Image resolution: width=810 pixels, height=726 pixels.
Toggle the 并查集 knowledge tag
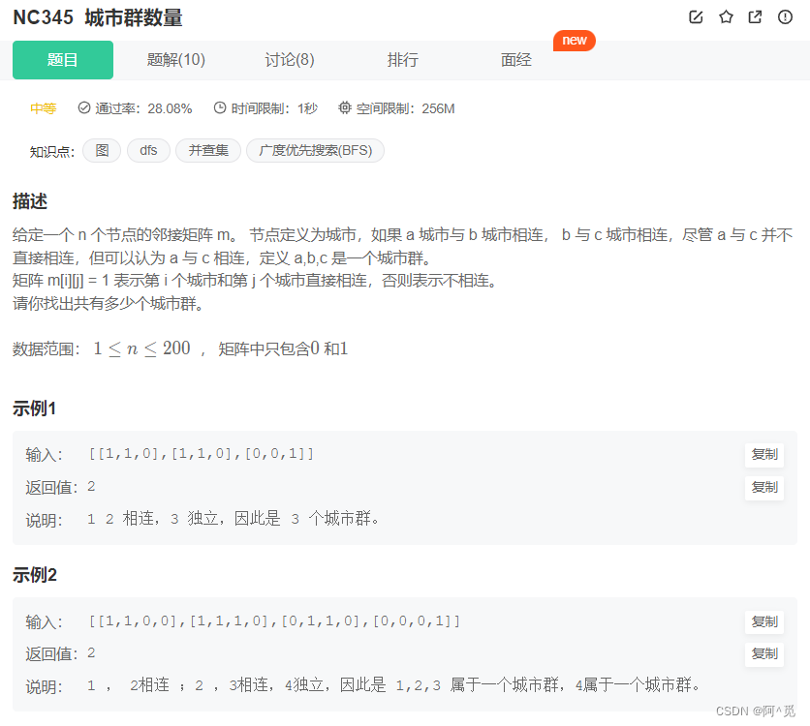207,150
